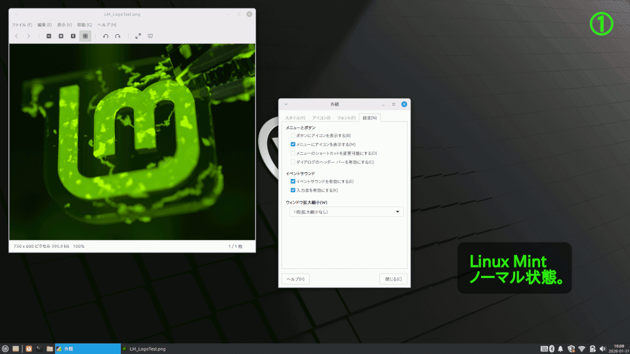Launch terminal from the panel
The image size is (630, 354).
coord(39,349)
